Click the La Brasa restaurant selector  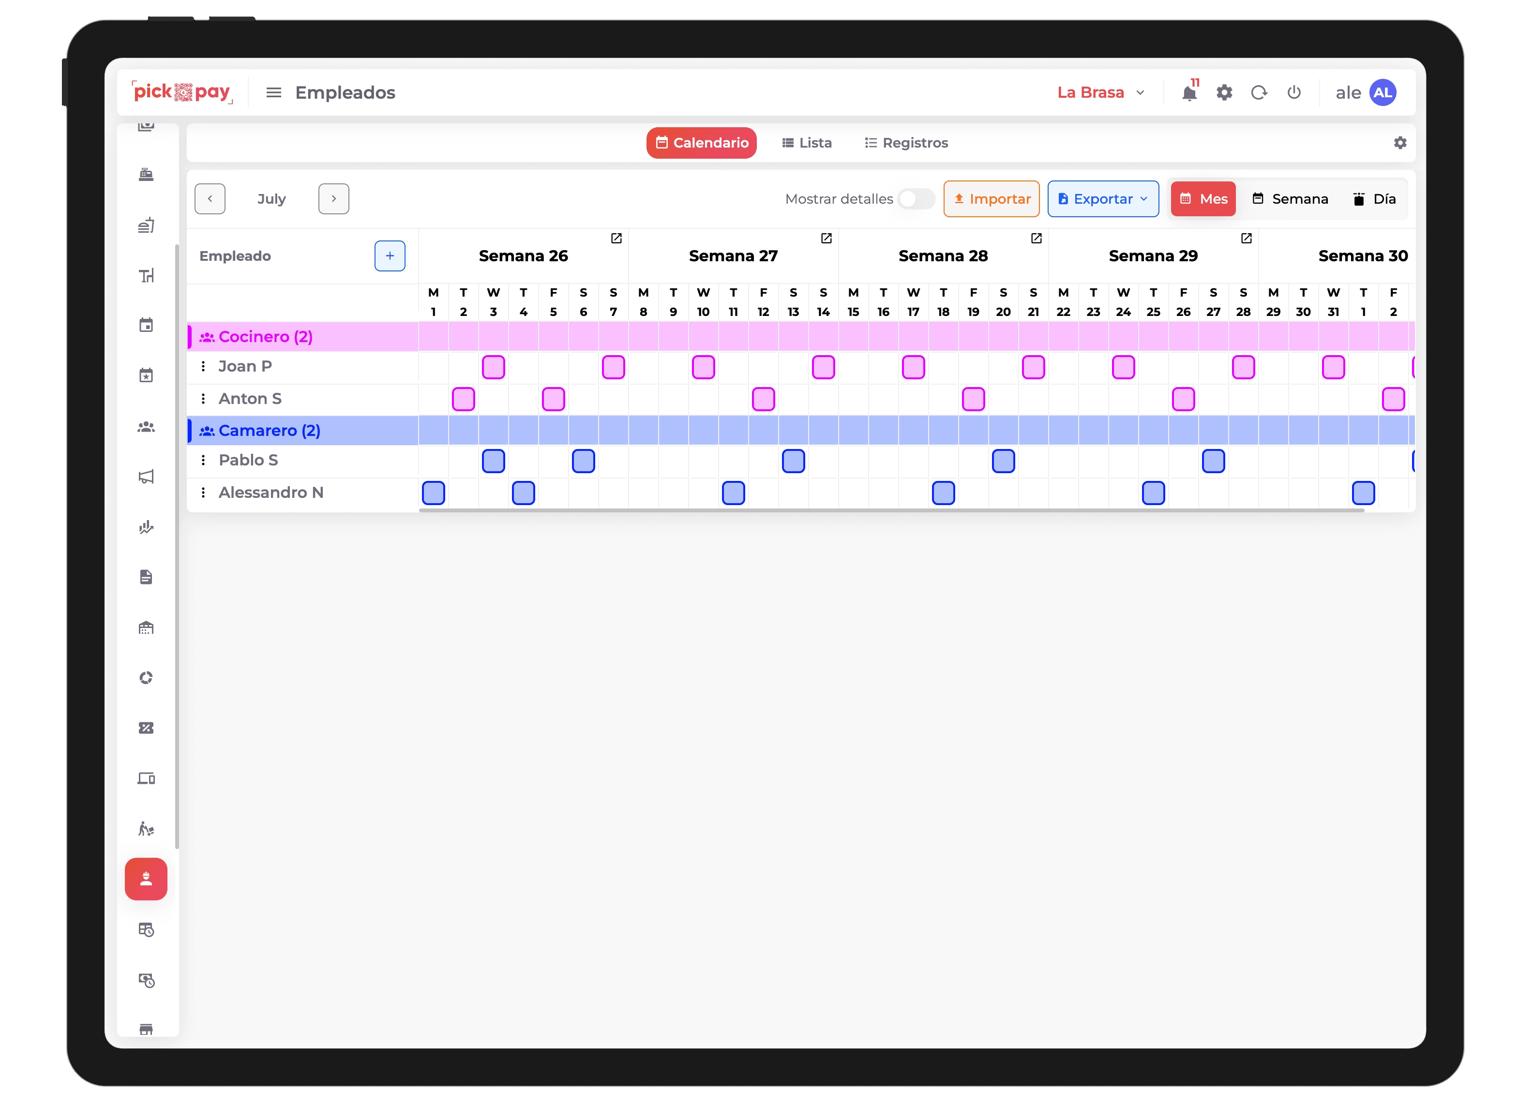tap(1095, 91)
